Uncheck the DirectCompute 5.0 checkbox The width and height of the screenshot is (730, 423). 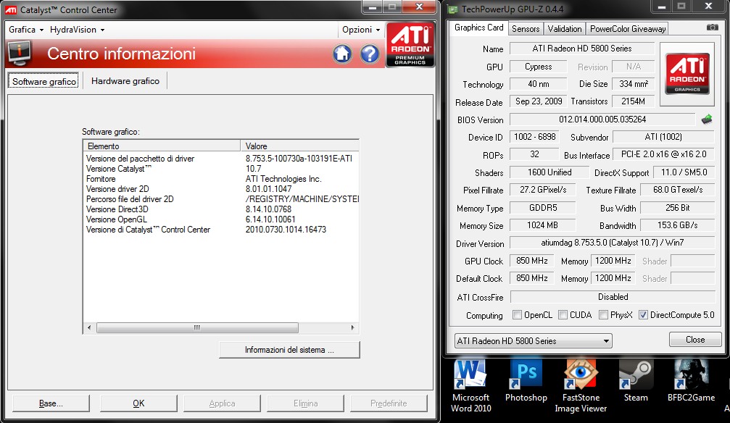pos(643,315)
